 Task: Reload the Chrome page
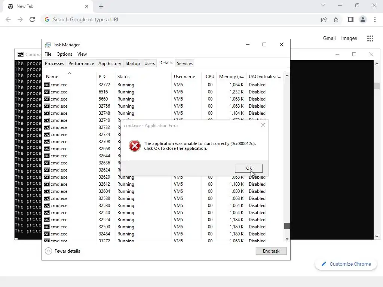point(32,19)
